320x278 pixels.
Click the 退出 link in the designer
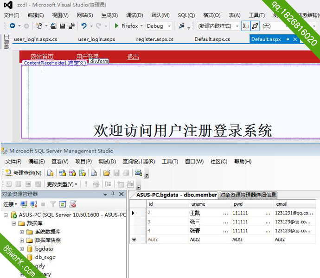click(133, 57)
